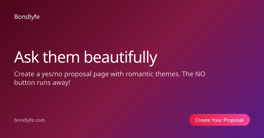Viewport: 264px width, 138px height.
Task: Click the word 'them' in the headline
Action: coord(61,57)
